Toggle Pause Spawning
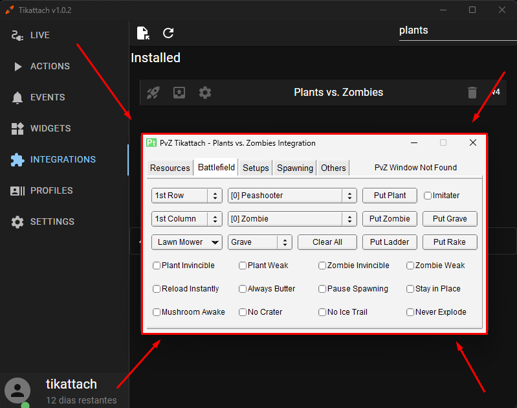Screen dimensions: 517x408 tap(322, 289)
